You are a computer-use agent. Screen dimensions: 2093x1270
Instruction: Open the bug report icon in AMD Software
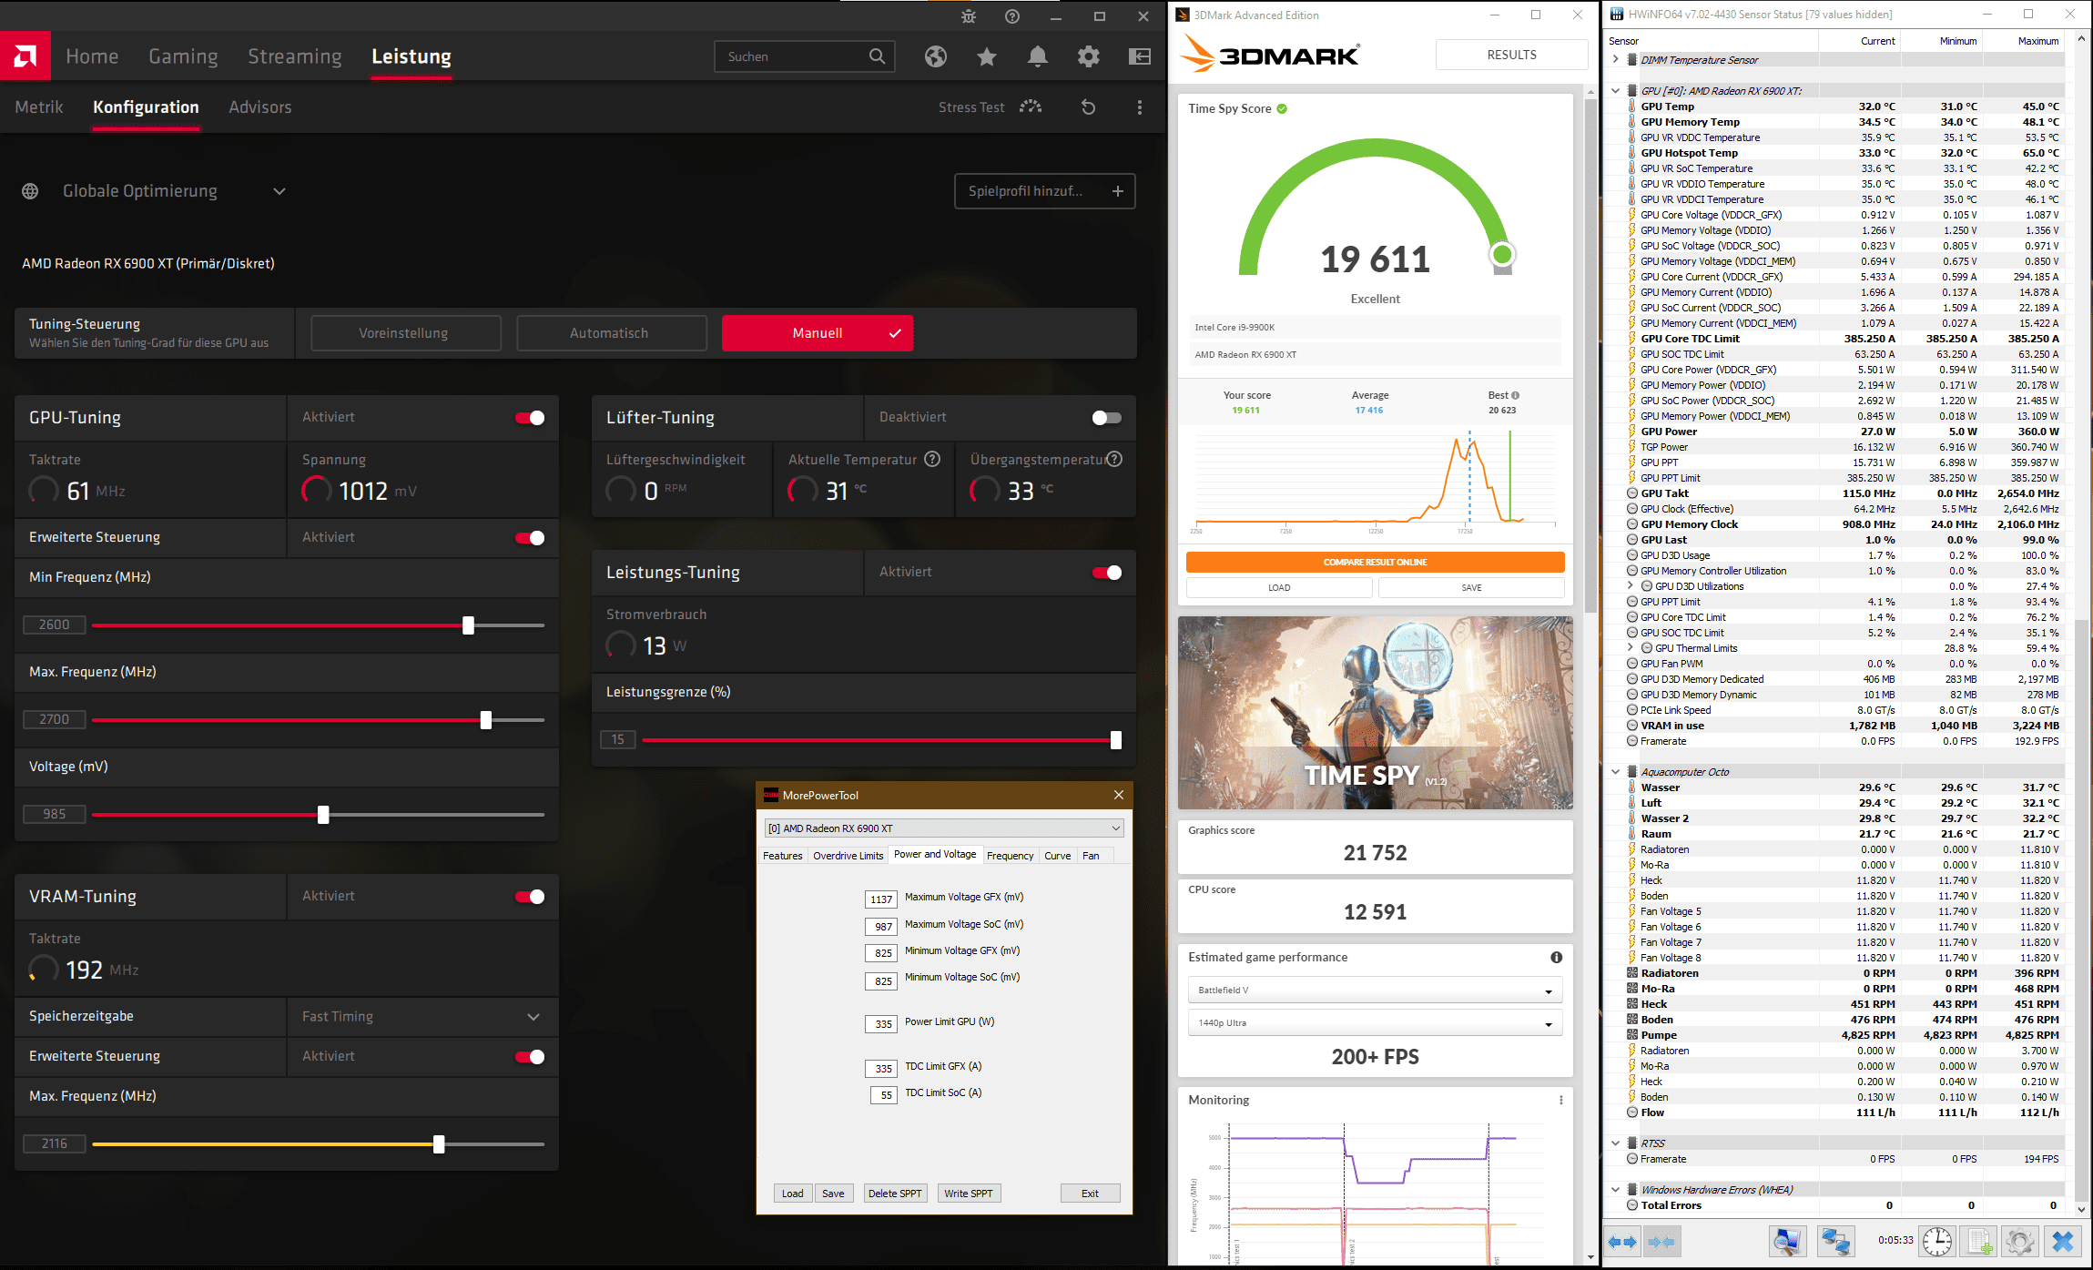(x=969, y=16)
